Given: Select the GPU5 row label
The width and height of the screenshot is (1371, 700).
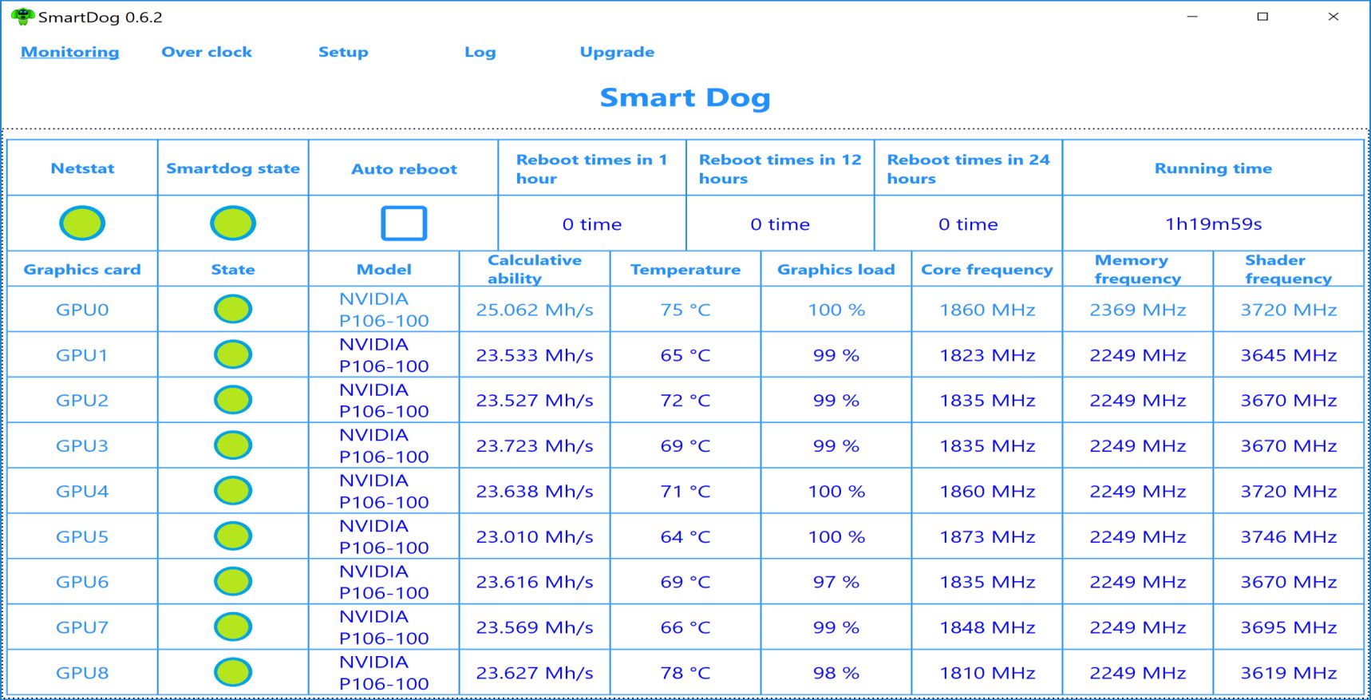Looking at the screenshot, I should (x=82, y=537).
